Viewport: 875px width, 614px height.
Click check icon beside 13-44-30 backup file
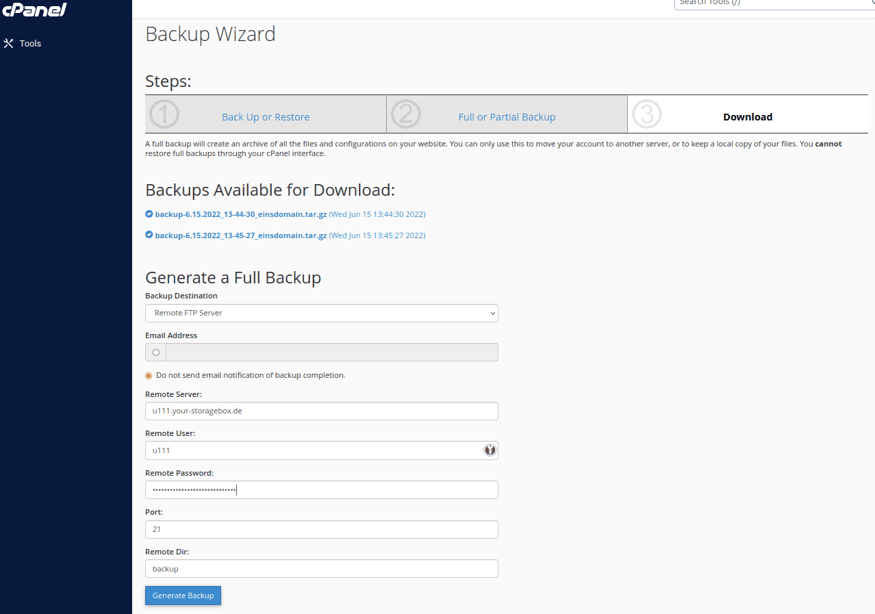[x=149, y=214]
